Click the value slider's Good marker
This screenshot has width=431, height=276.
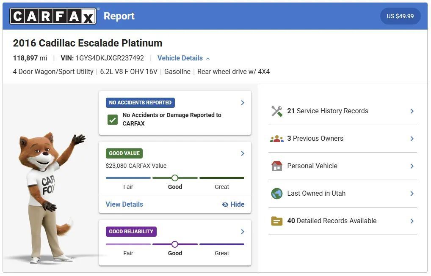pos(175,178)
